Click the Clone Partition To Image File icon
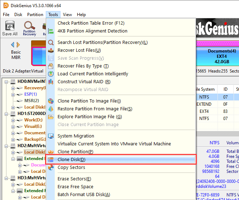The width and height of the screenshot is (239, 200). 51,101
